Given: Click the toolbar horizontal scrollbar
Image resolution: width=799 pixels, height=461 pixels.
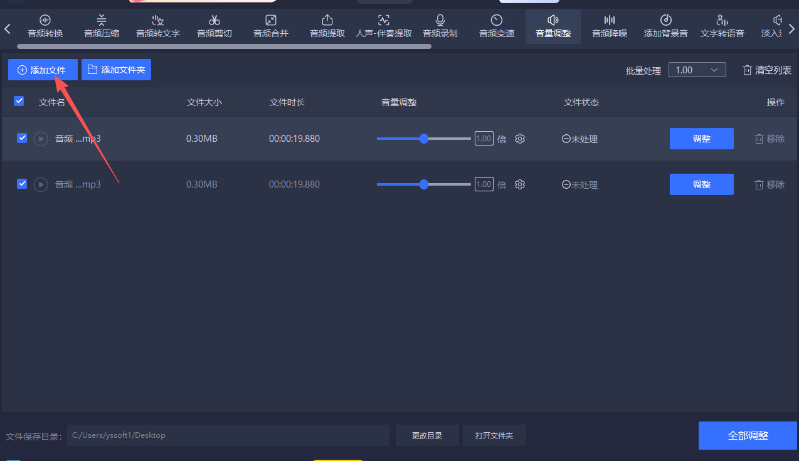Looking at the screenshot, I should (225, 46).
